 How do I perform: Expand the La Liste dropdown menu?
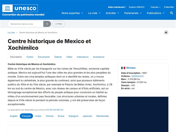tap(94, 13)
